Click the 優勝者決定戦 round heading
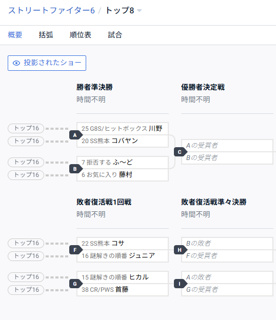 [203, 87]
